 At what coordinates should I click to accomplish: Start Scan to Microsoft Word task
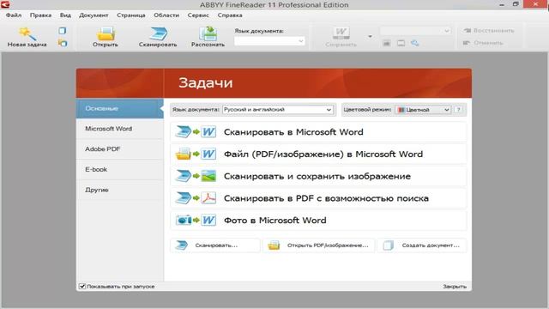pos(318,132)
